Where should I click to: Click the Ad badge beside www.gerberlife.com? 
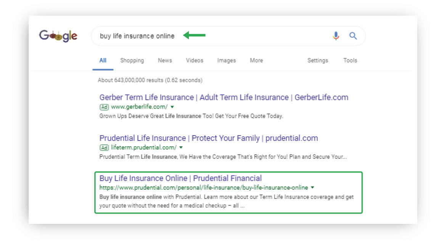click(x=104, y=107)
